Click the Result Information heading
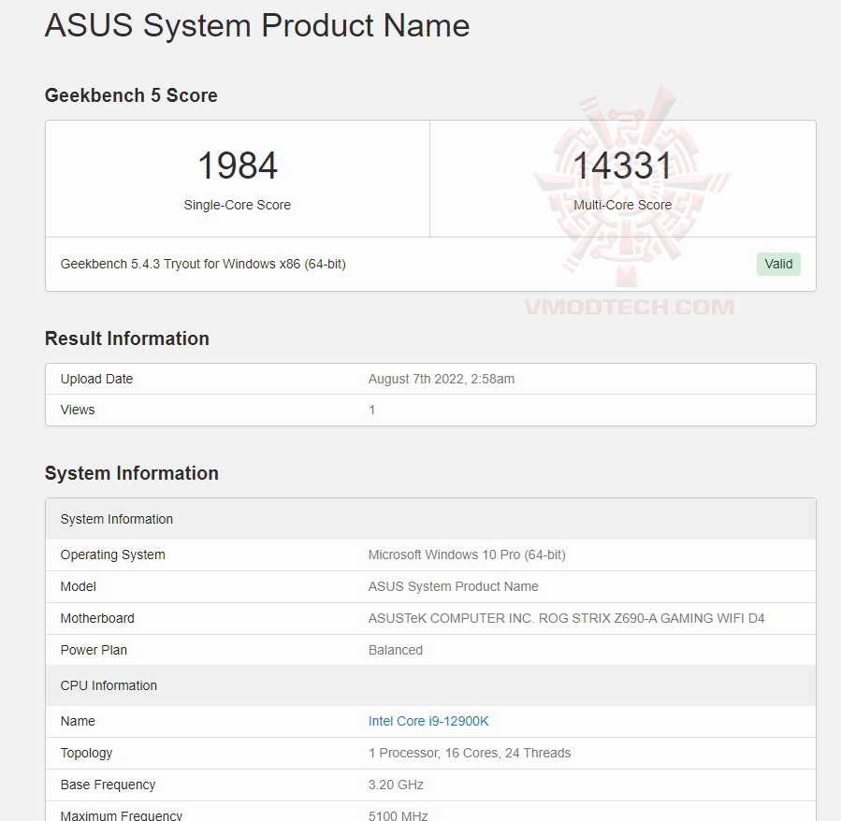Image resolution: width=841 pixels, height=821 pixels. (x=127, y=338)
